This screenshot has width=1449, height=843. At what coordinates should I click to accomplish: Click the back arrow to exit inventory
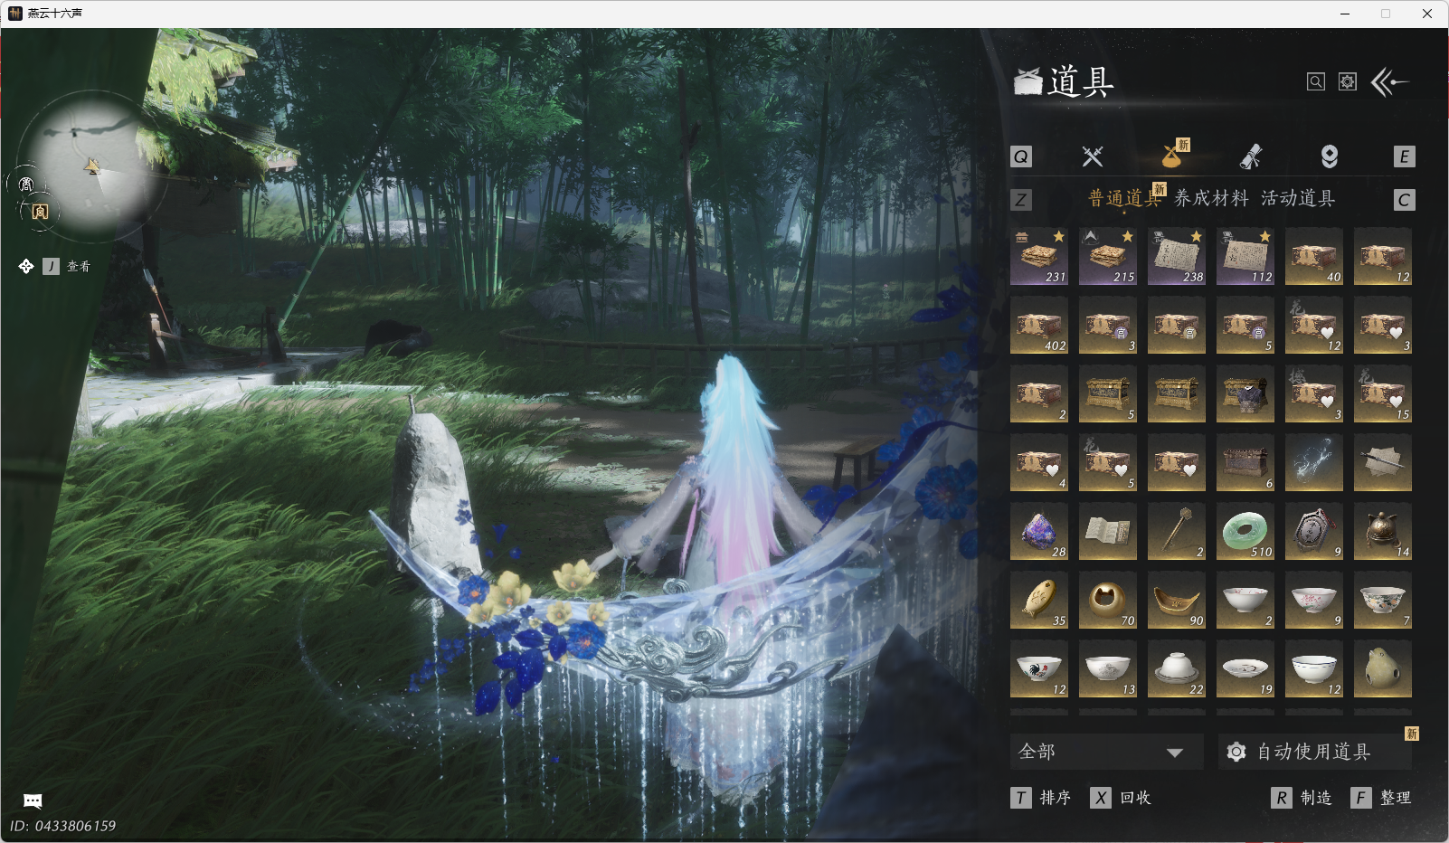click(x=1390, y=82)
